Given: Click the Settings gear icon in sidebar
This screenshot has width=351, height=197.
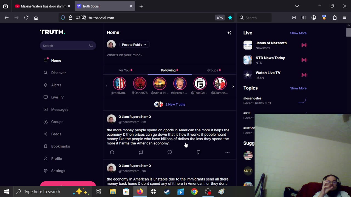Looking at the screenshot, I should pos(46,171).
